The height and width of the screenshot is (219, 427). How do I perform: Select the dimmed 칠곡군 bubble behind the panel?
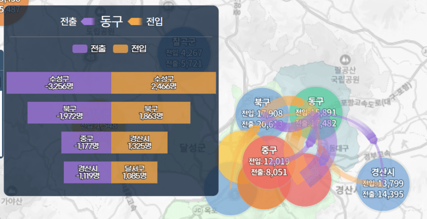[x=184, y=54]
